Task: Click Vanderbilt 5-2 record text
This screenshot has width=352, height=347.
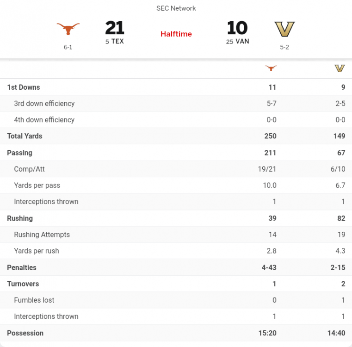Action: tap(284, 47)
